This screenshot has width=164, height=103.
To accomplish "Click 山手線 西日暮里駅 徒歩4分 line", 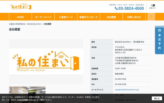I will click(x=126, y=58).
